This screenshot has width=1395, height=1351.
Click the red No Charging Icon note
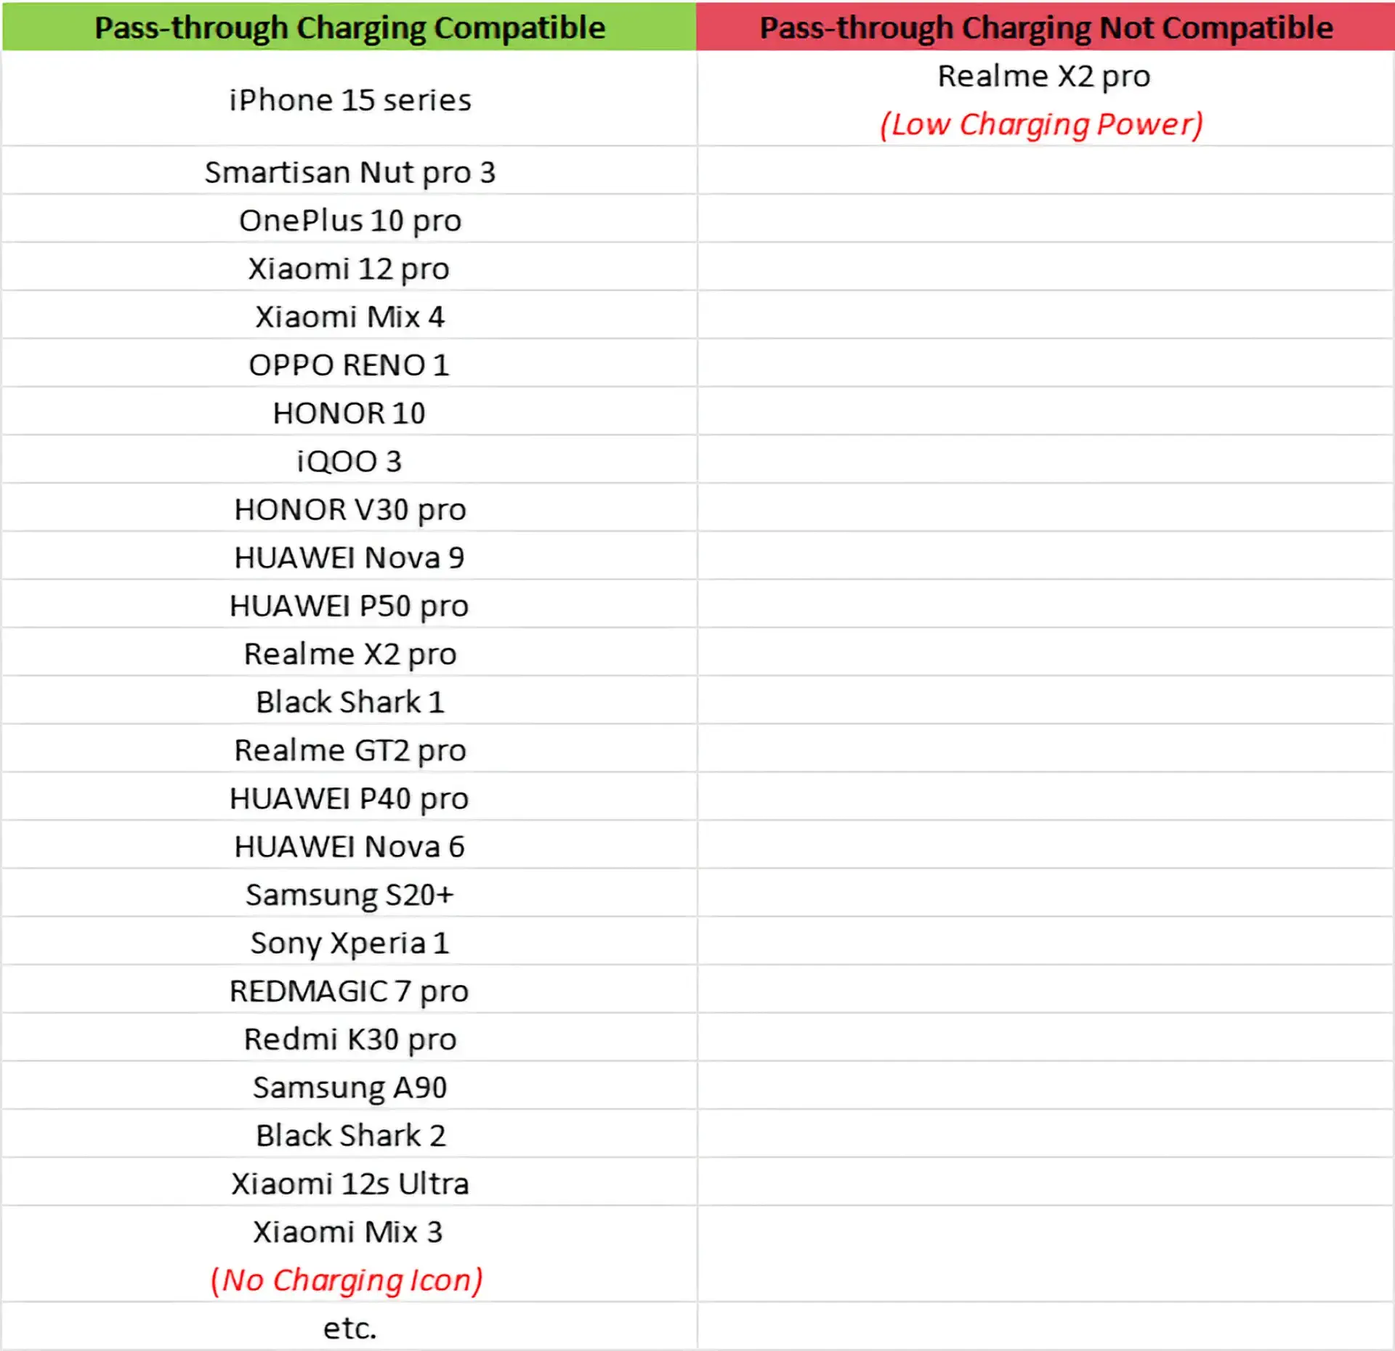[x=347, y=1280]
